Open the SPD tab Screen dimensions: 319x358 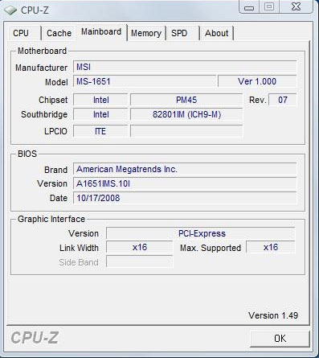(182, 33)
